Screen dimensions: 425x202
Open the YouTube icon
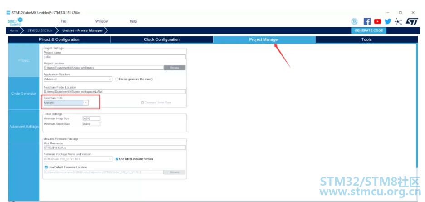click(x=377, y=21)
